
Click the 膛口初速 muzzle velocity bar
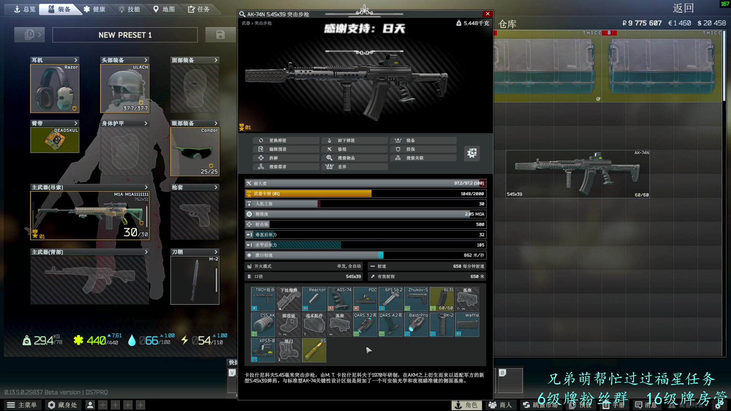(x=365, y=255)
